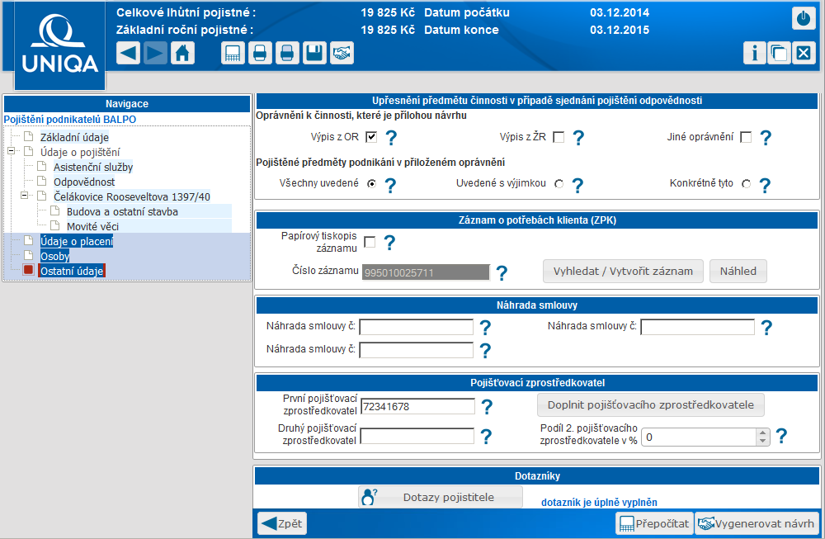Click the Číslo záznamu field
The height and width of the screenshot is (539, 825).
tap(426, 272)
